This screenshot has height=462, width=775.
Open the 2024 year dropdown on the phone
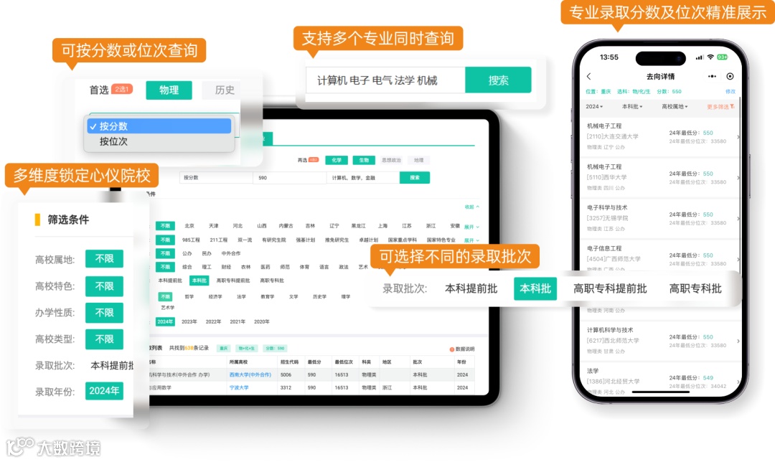pyautogui.click(x=594, y=106)
